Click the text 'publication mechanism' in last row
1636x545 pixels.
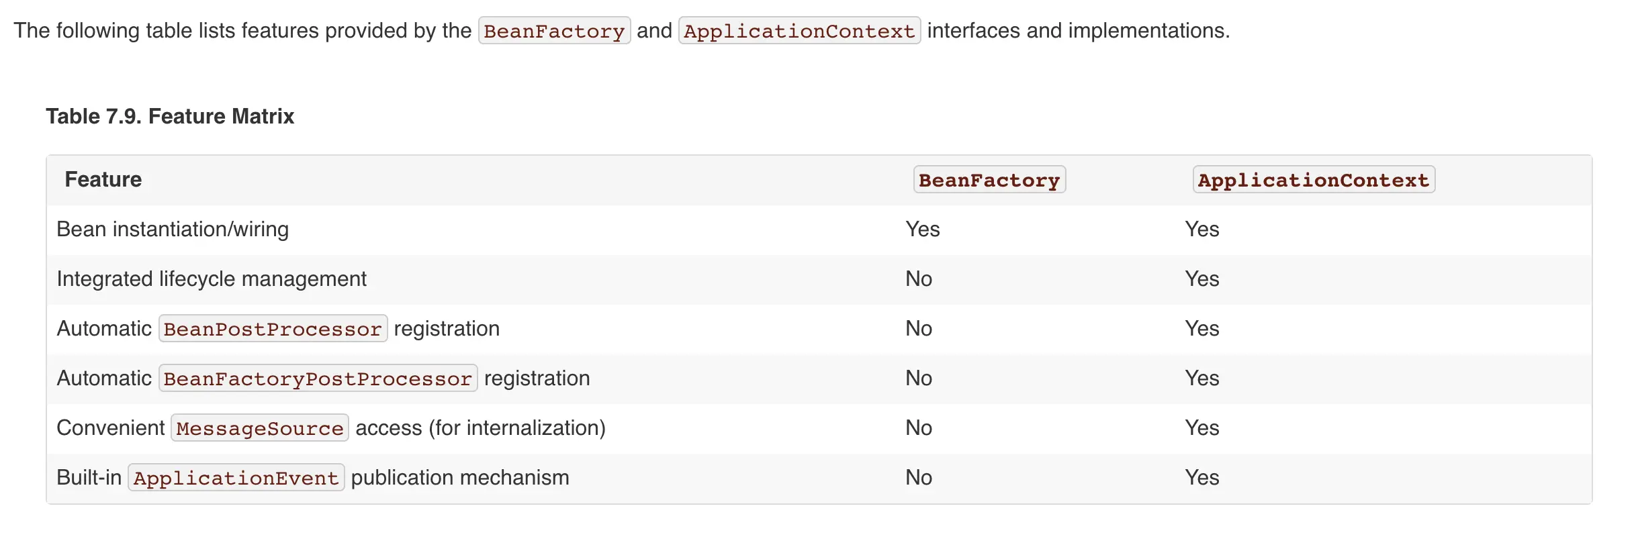click(x=460, y=478)
